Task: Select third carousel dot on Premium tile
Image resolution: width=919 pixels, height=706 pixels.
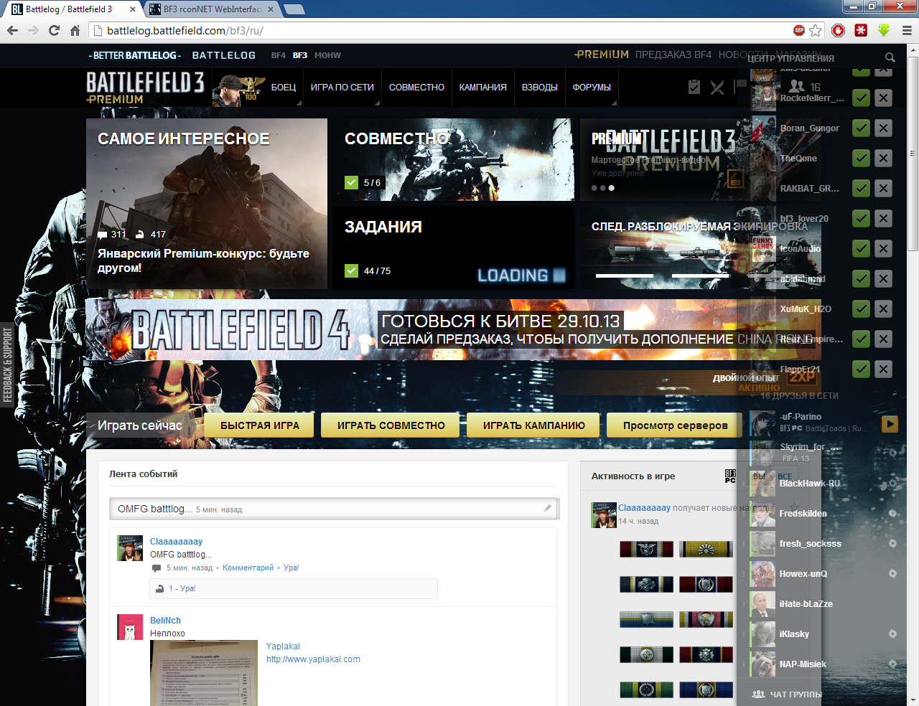Action: 612,188
